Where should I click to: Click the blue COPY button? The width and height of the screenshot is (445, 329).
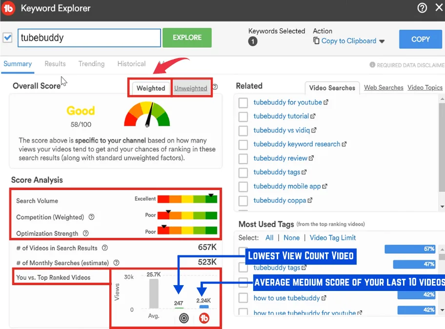pyautogui.click(x=421, y=39)
